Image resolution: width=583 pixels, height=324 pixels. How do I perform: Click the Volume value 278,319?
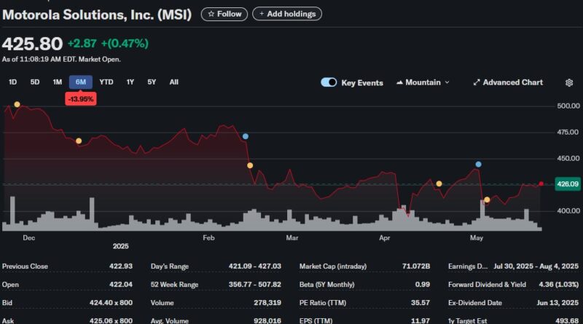(x=267, y=302)
